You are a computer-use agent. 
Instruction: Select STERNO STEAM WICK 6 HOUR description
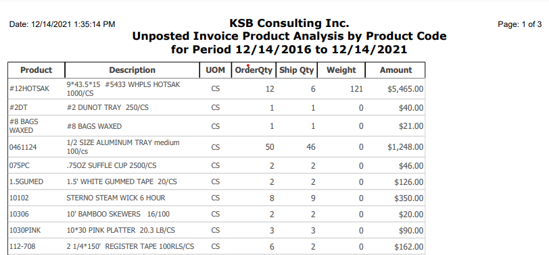(x=116, y=198)
